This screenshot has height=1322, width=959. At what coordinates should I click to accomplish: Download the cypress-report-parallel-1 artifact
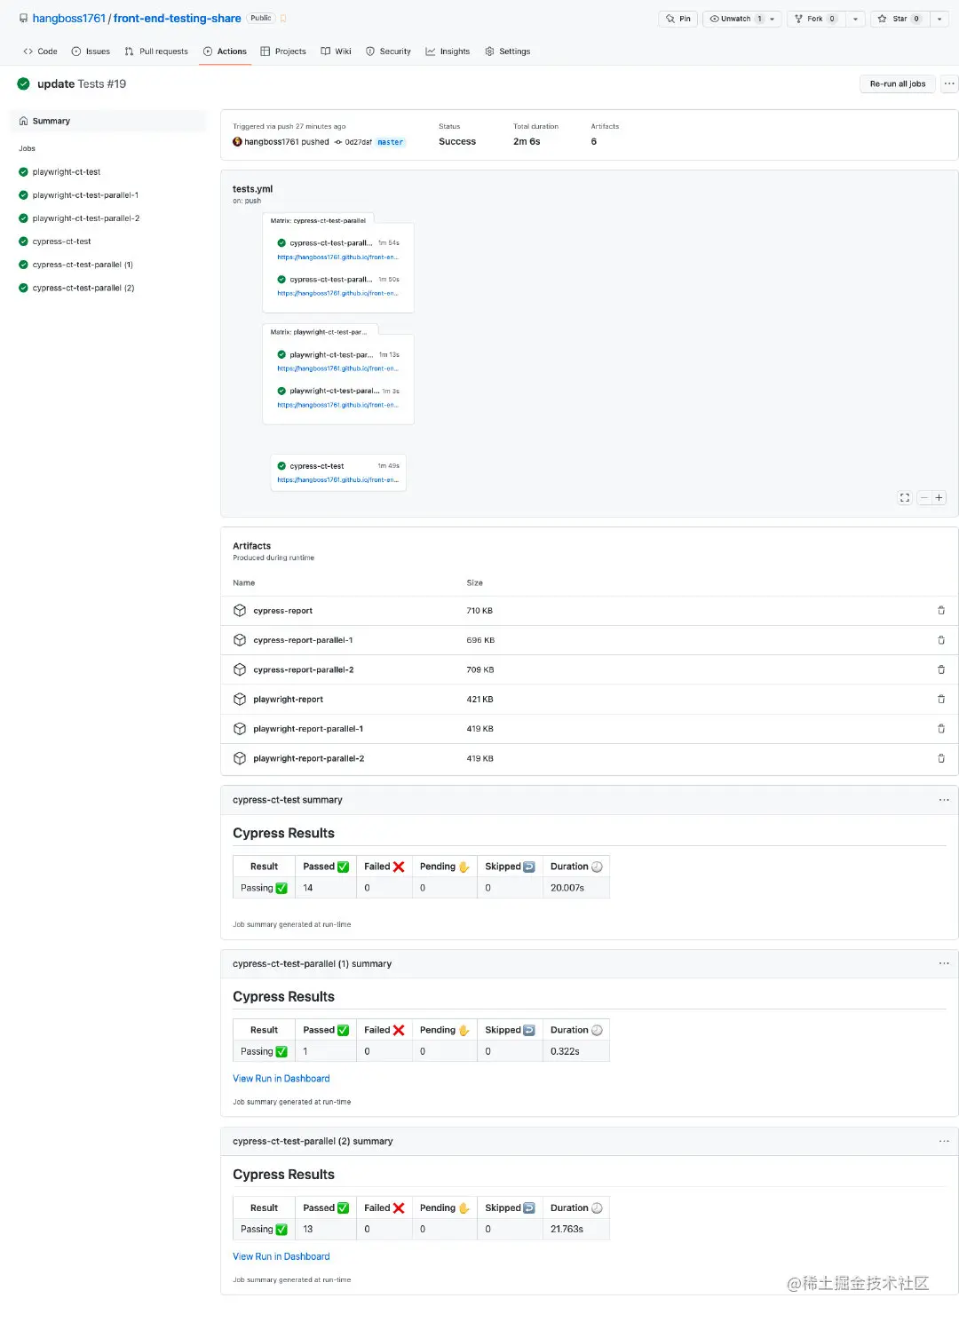(x=303, y=640)
